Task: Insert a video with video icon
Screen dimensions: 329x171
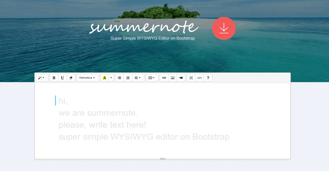Action: 181,78
